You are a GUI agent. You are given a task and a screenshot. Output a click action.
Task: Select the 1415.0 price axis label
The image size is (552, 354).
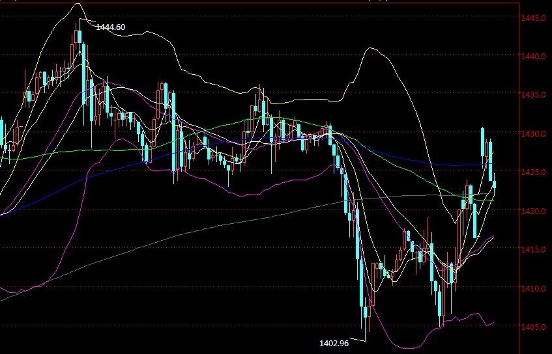[x=534, y=250]
